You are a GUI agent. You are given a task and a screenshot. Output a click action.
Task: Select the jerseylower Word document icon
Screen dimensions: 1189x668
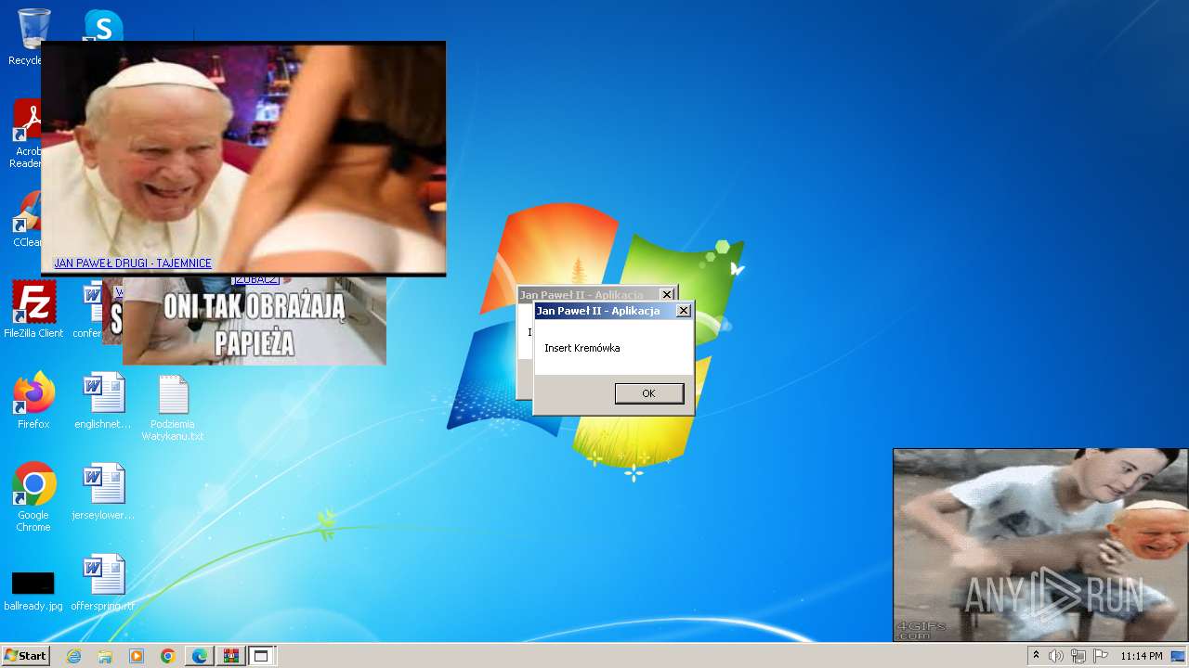coord(103,492)
